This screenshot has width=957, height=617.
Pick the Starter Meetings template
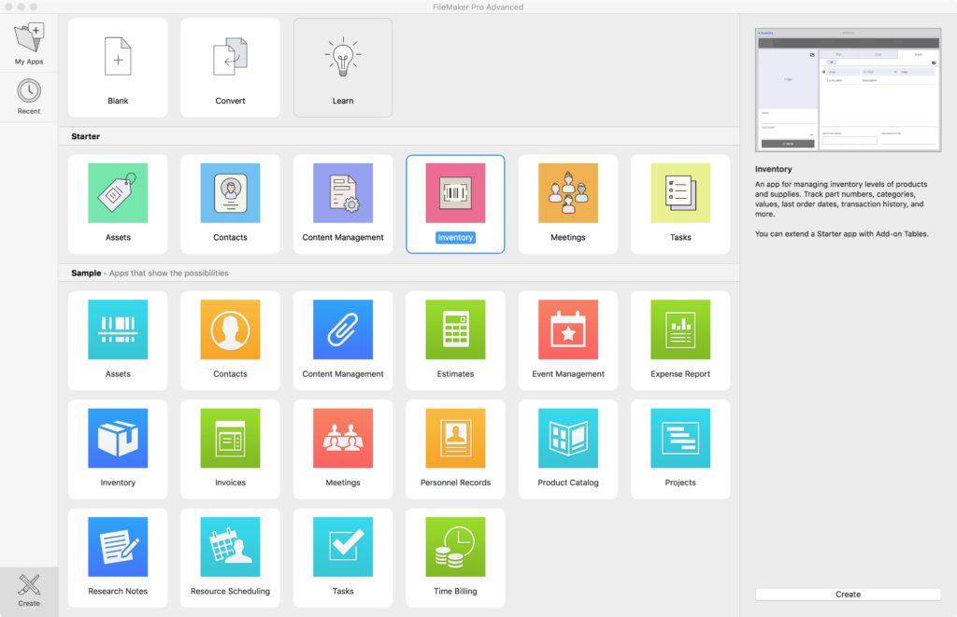[567, 203]
